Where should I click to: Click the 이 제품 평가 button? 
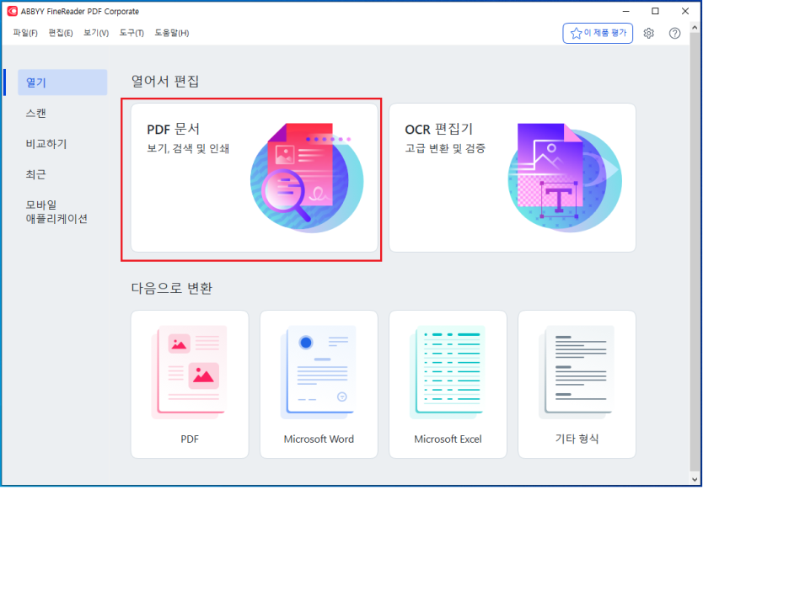click(598, 33)
